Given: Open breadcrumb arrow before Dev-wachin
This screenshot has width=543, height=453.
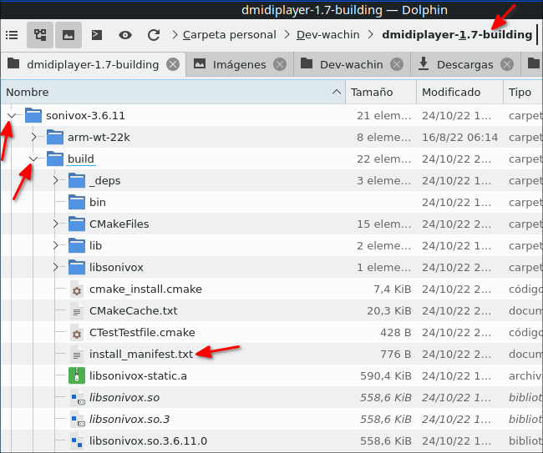Looking at the screenshot, I should click(x=287, y=35).
